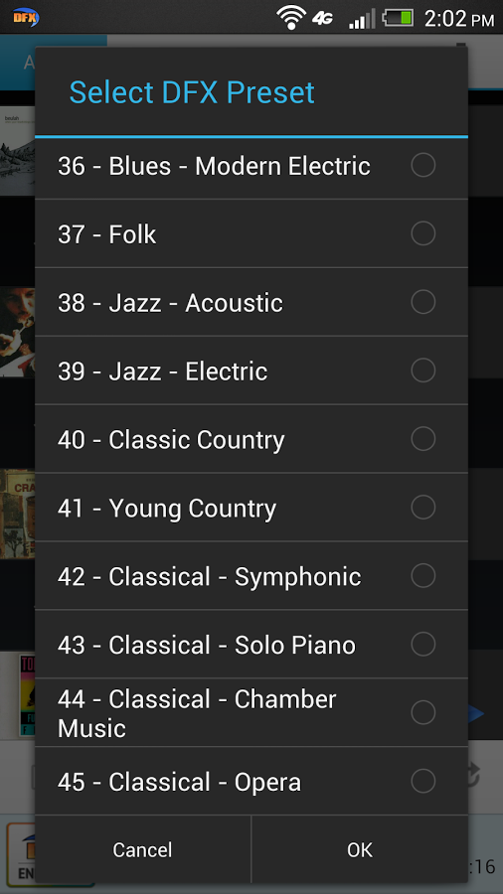The width and height of the screenshot is (503, 894).
Task: Tap the Wi-Fi status icon
Action: point(291,17)
